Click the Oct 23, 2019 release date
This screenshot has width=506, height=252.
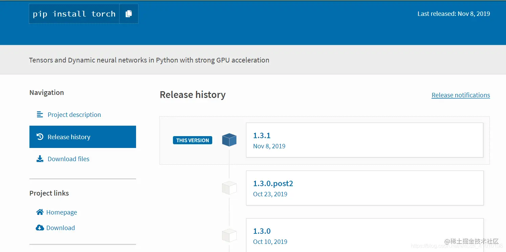pos(270,194)
